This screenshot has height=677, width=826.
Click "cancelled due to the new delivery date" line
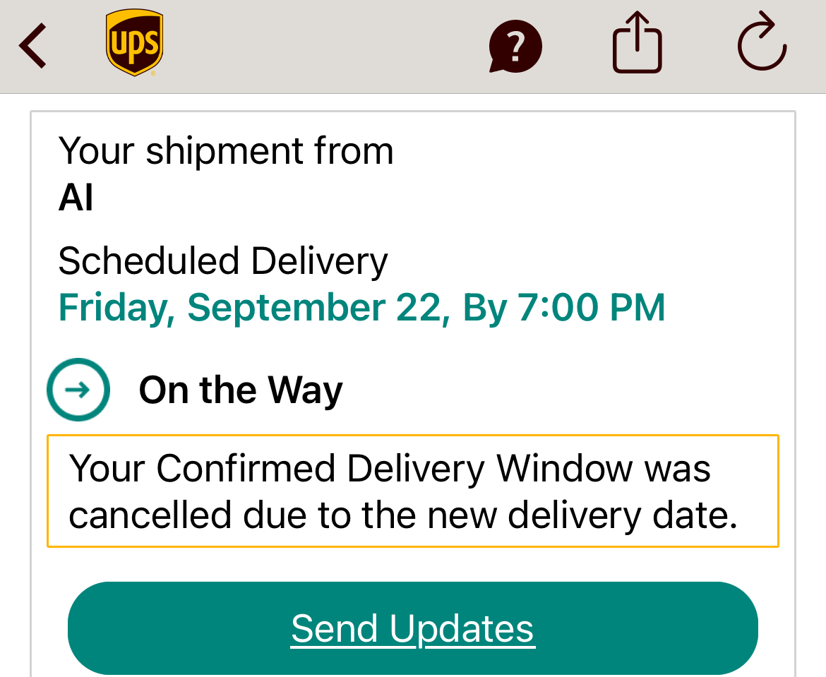[403, 515]
